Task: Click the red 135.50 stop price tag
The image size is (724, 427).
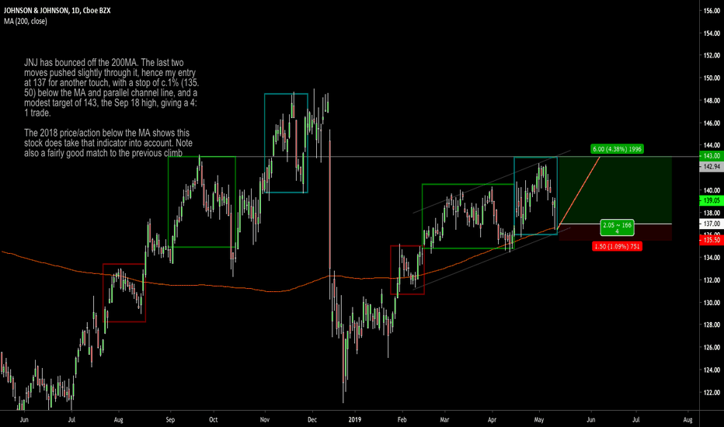Action: 712,240
